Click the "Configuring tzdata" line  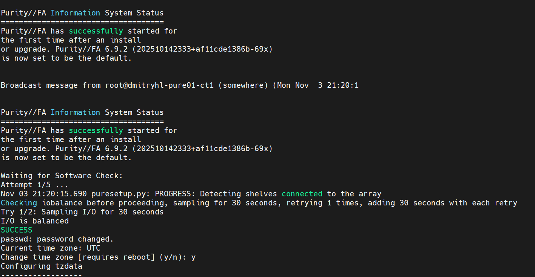coord(42,266)
